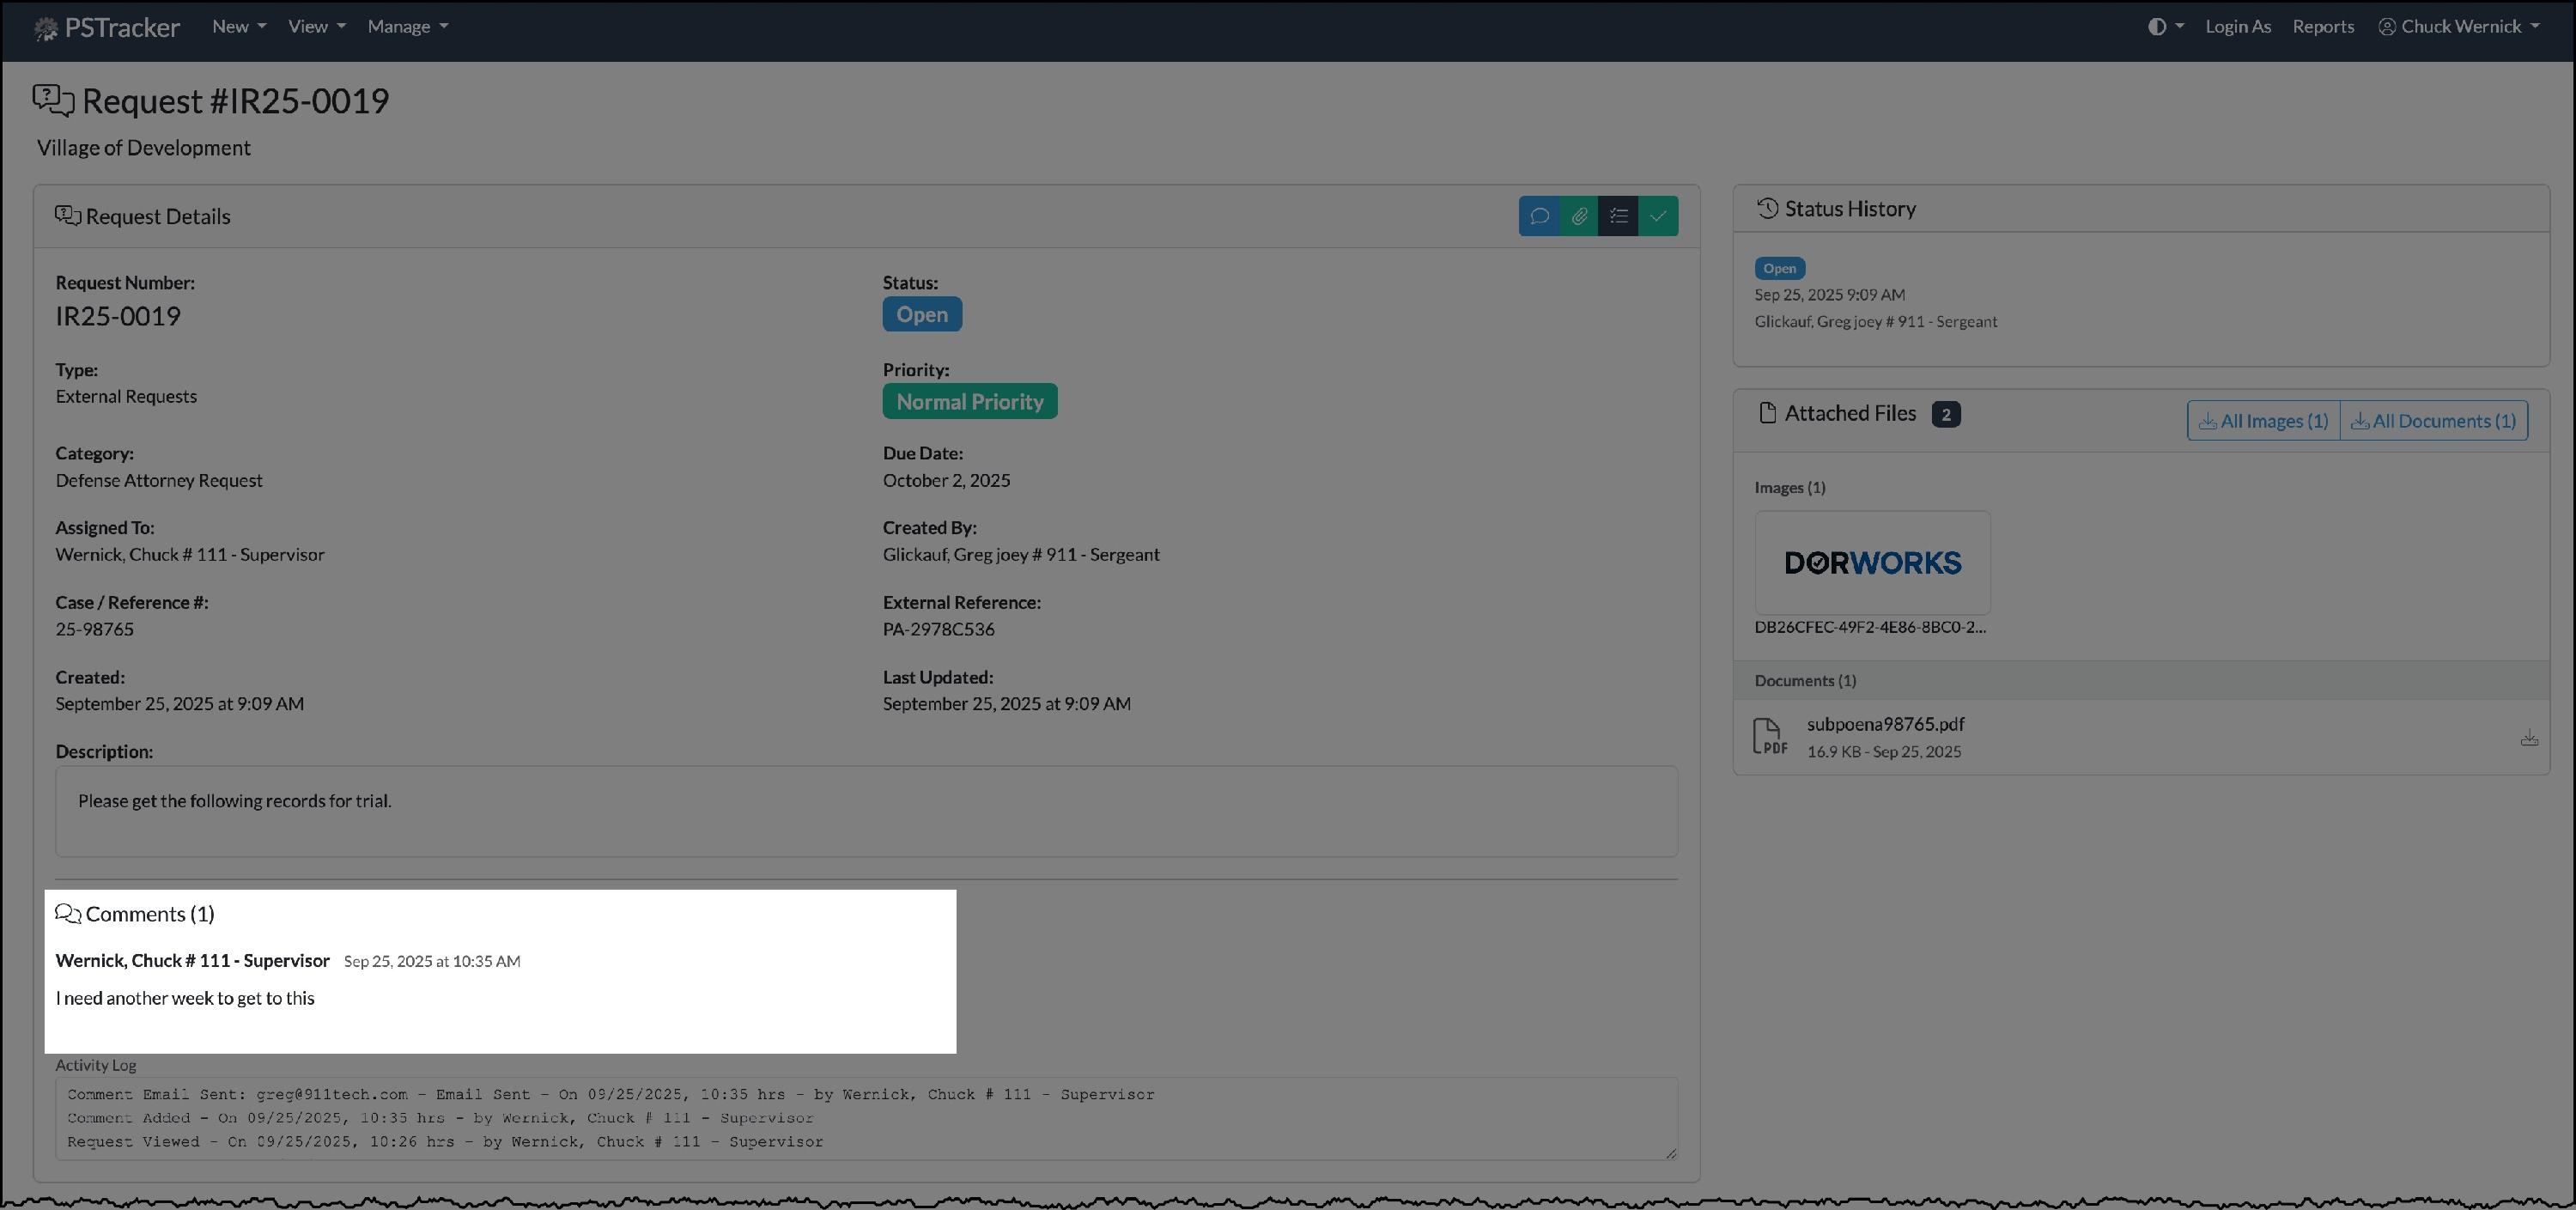Click the paperclip attach file button
2576x1210 pixels.
1579,216
